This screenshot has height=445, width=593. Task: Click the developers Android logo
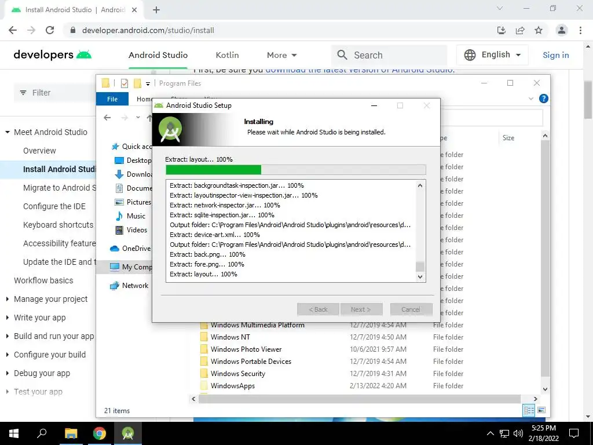click(52, 55)
